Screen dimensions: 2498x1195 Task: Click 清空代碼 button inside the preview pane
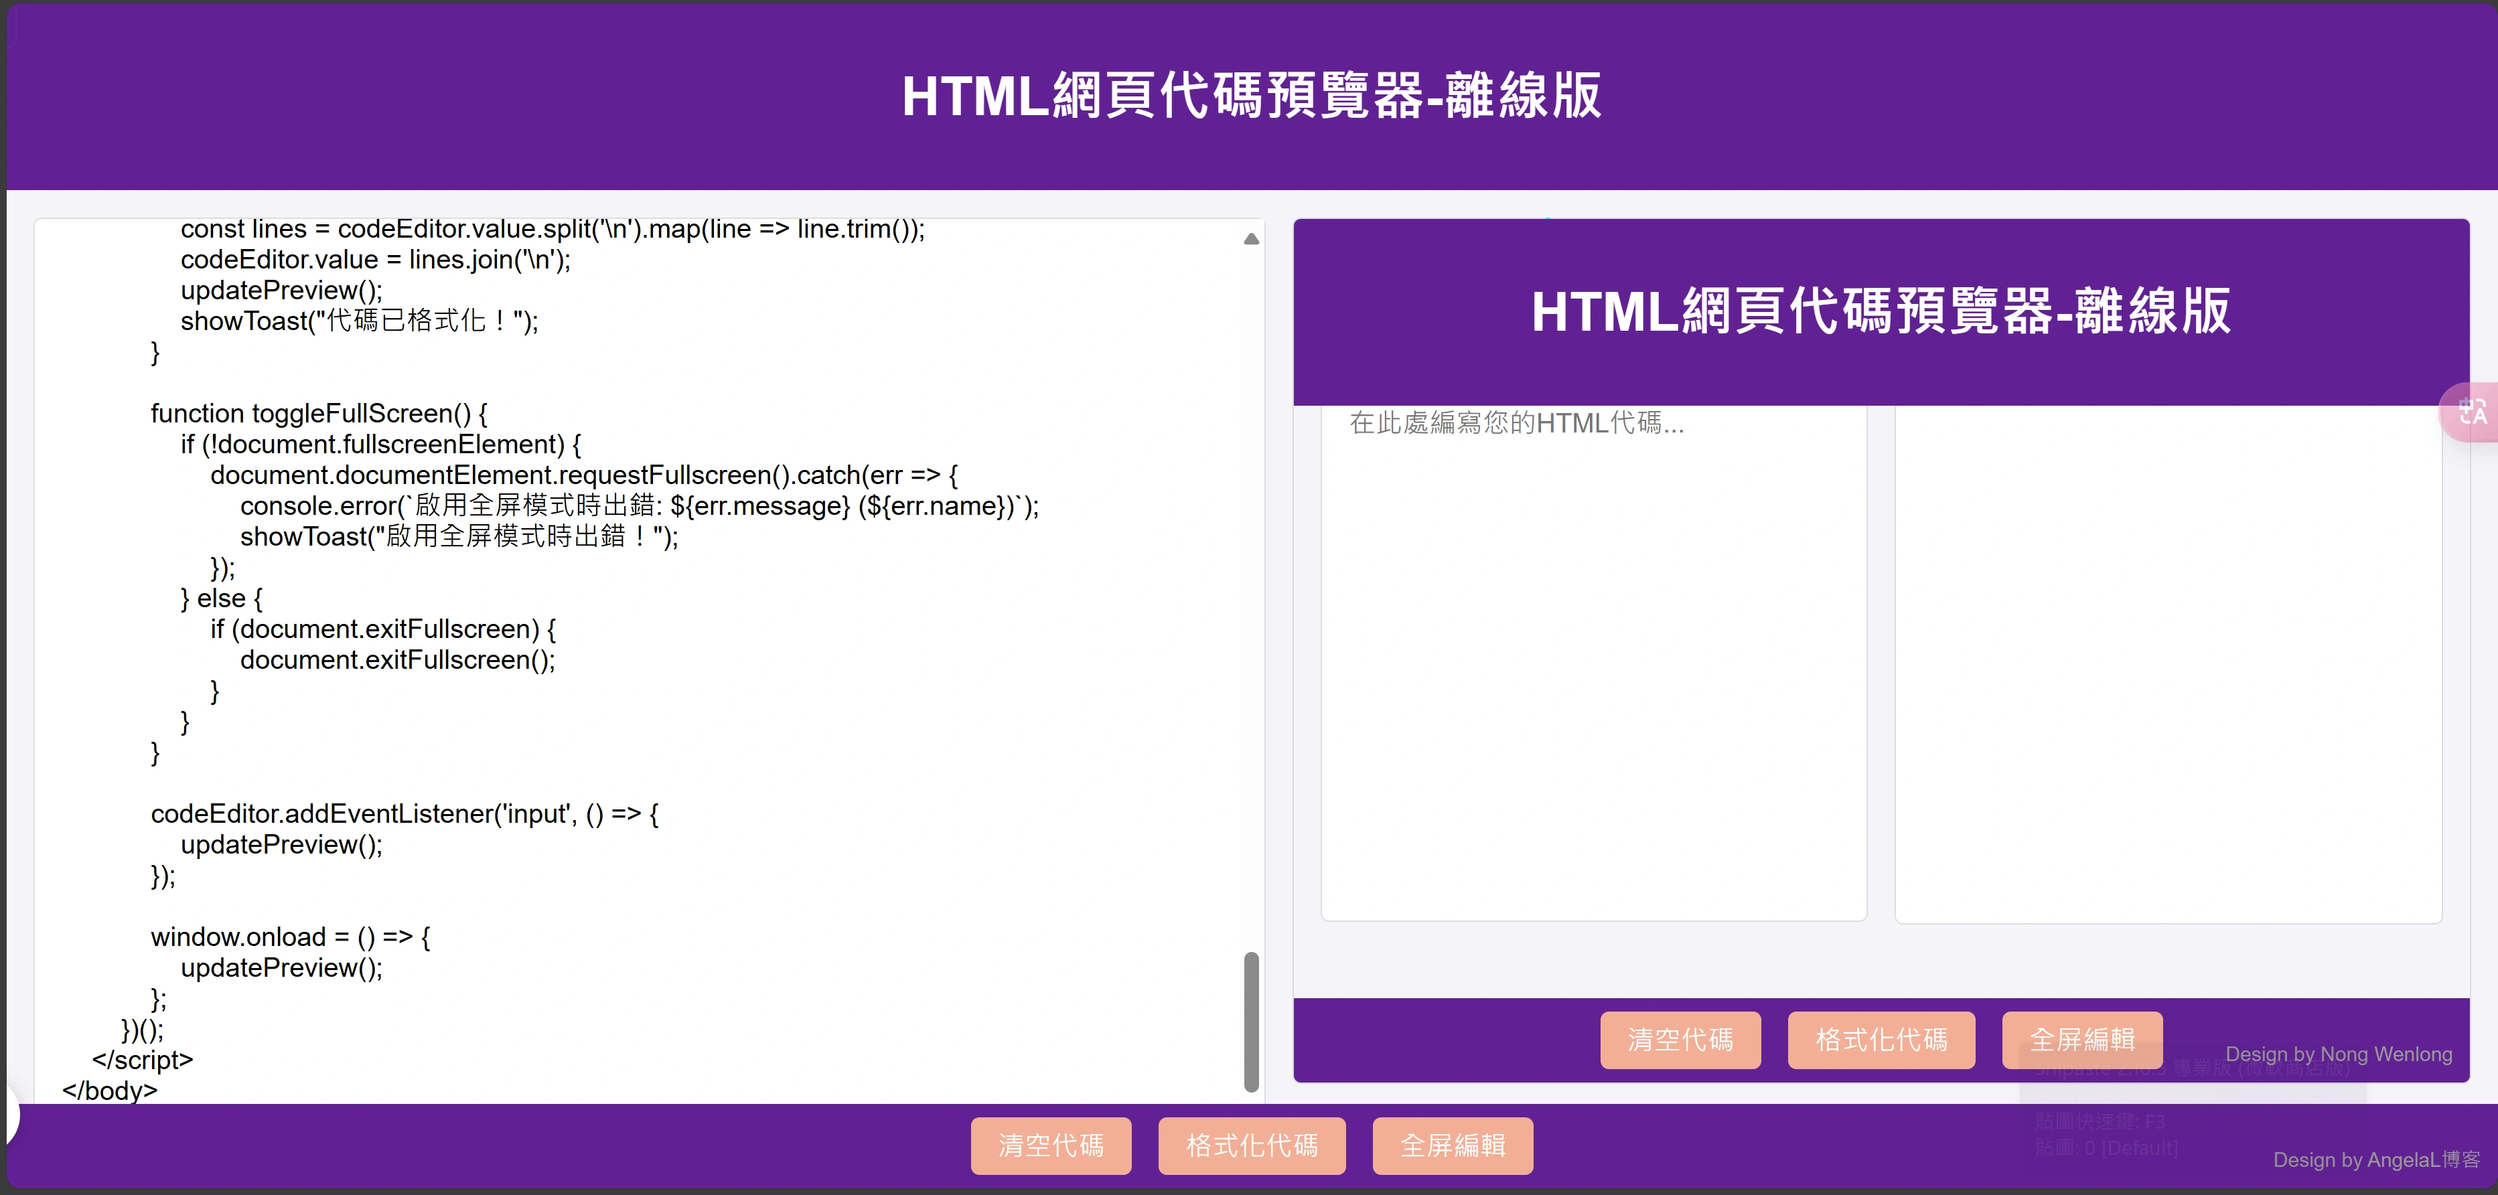1680,1040
